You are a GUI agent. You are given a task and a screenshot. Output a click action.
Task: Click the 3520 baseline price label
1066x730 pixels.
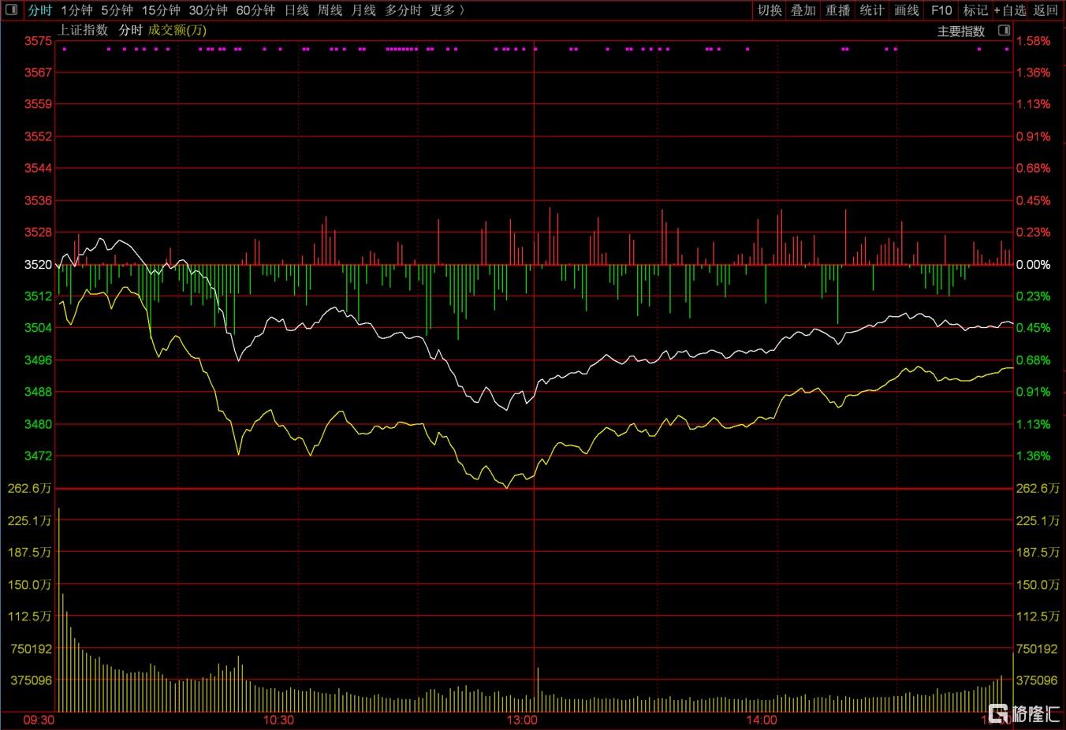[38, 265]
